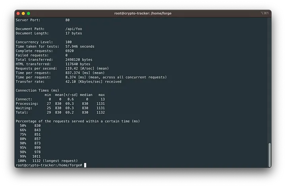Click the Waiting row min value 25

(49, 108)
